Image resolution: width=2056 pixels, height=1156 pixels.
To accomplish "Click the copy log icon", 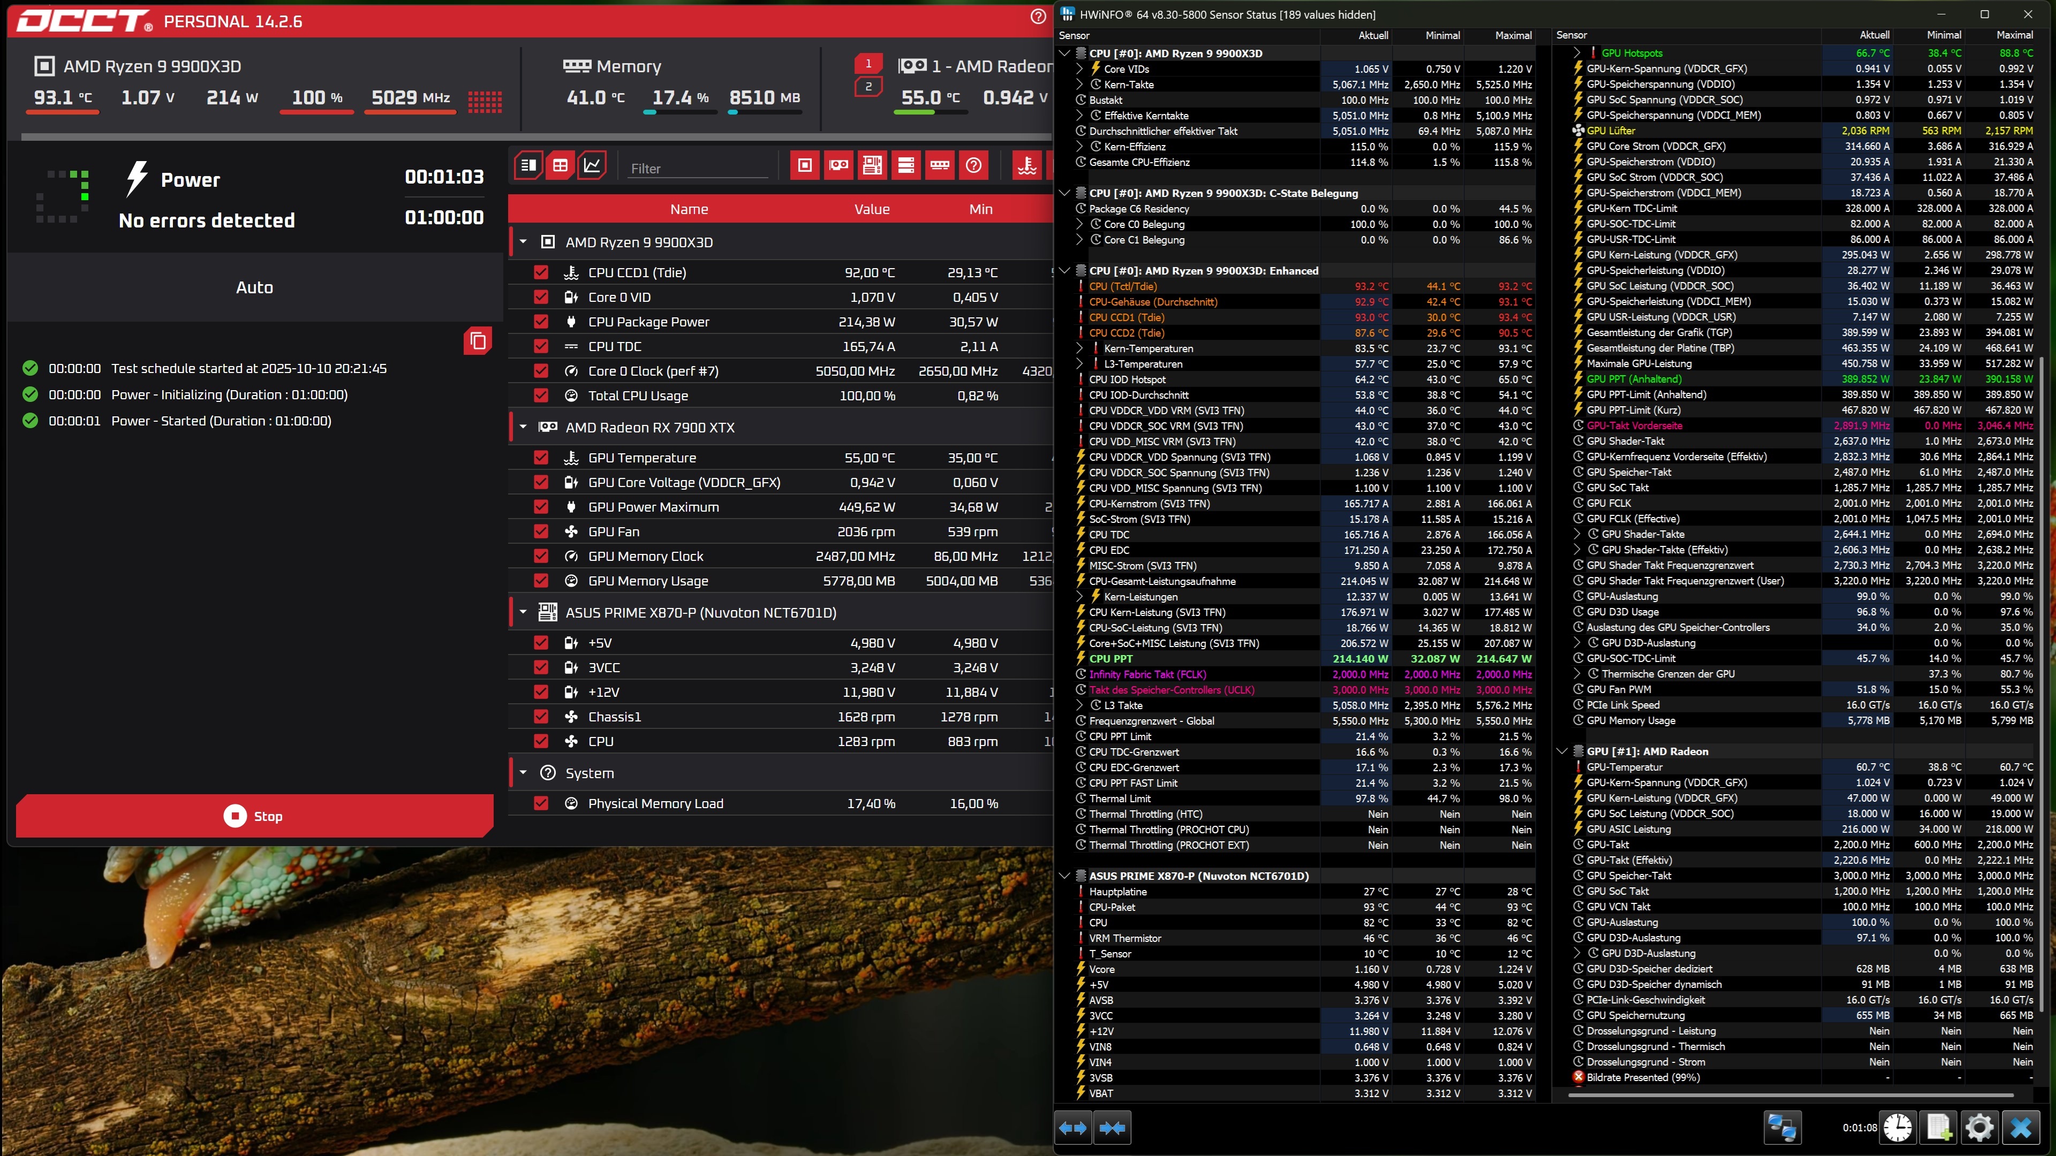I will coord(477,341).
